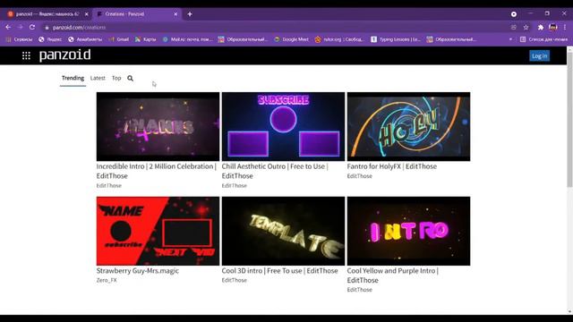The width and height of the screenshot is (573, 322).
Task: Switch to the Top tab
Action: (x=116, y=78)
